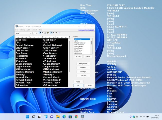
Task: Open the font color picker icon
Action: point(48,33)
